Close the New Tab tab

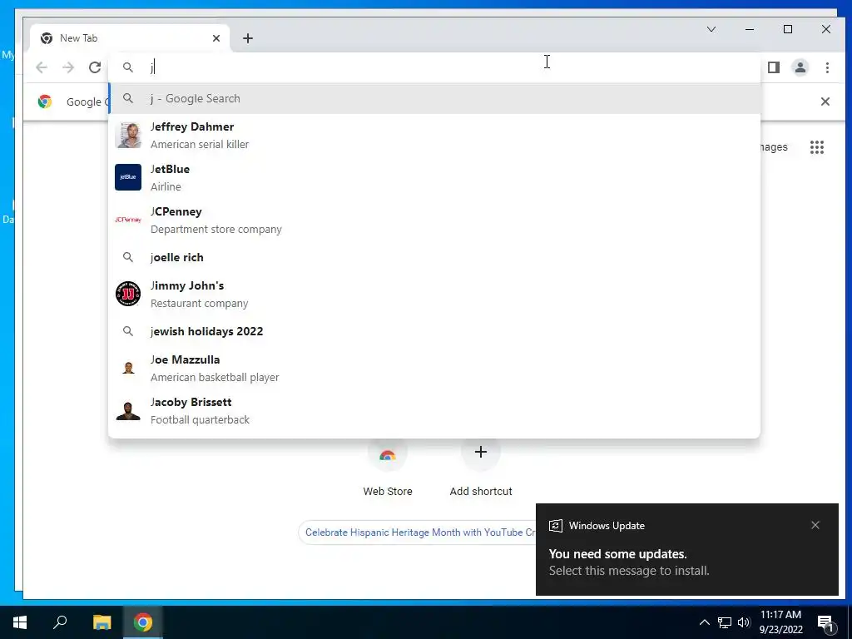click(x=216, y=38)
